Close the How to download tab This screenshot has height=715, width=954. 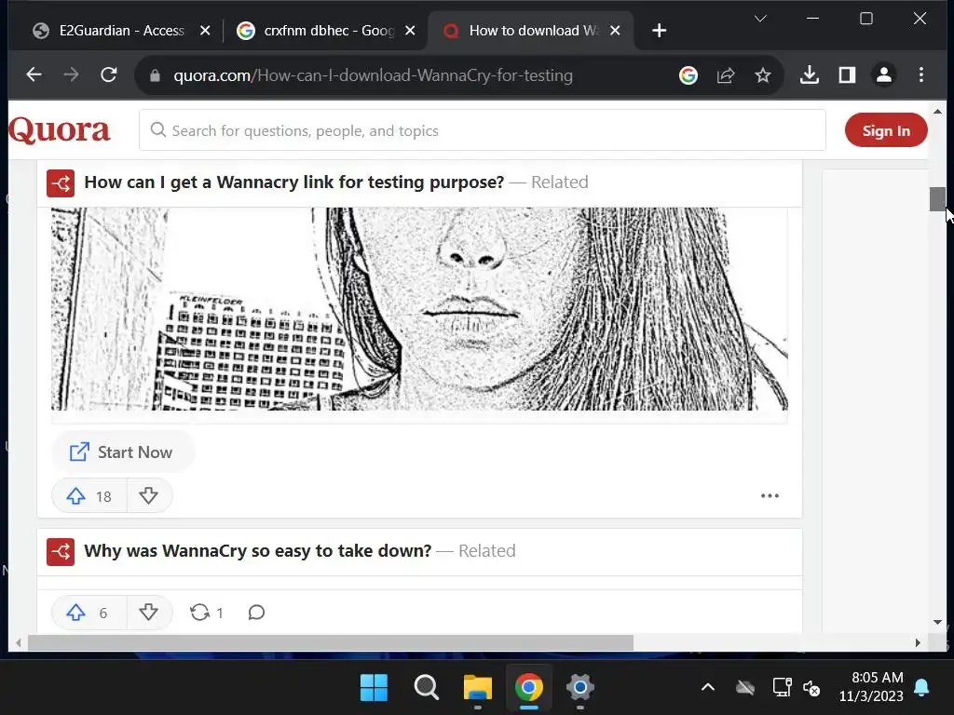(615, 31)
